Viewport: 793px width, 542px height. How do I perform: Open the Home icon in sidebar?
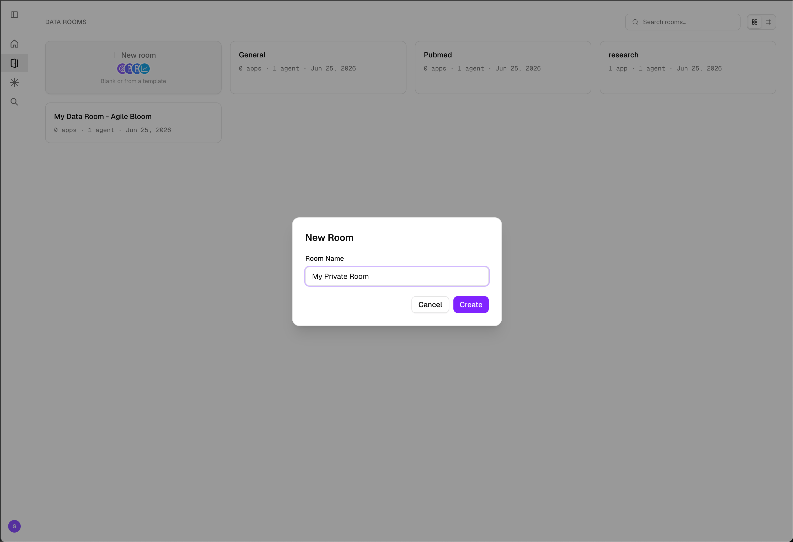coord(14,44)
